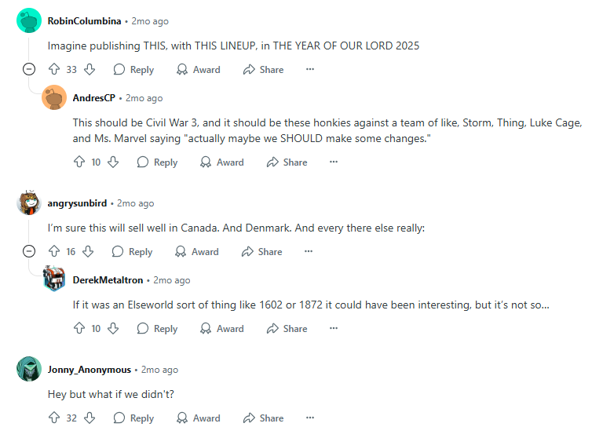This screenshot has height=427, width=592.
Task: Reply to Jonny_Anonymous's comment
Action: (x=133, y=418)
